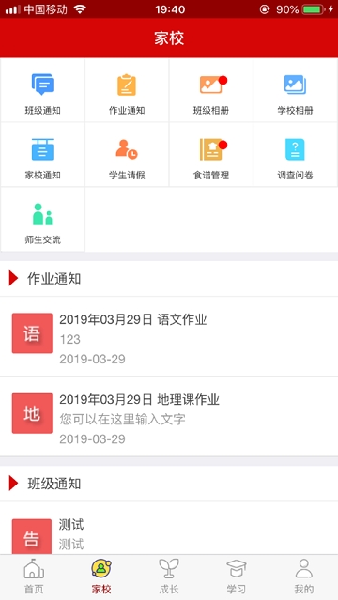Open the 家校通知 signboard icon

(x=42, y=149)
